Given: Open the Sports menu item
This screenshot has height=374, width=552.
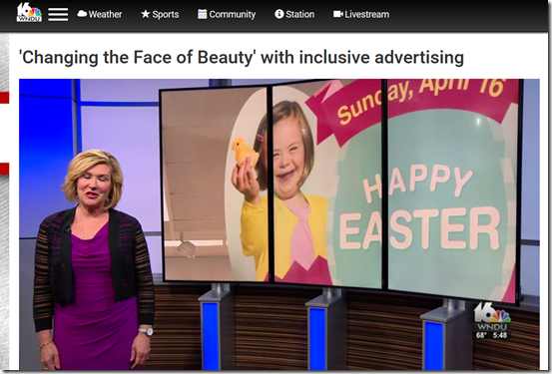Looking at the screenshot, I should point(160,14).
